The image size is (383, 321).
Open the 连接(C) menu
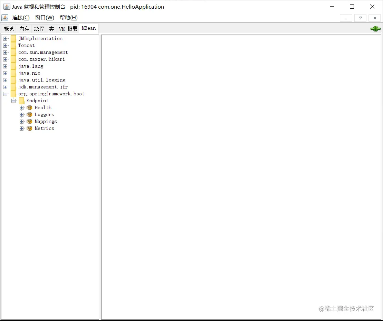click(x=21, y=18)
